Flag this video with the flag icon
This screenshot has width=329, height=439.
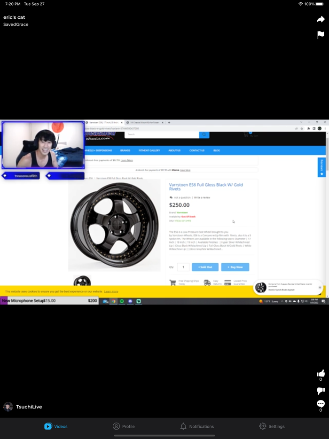click(x=321, y=35)
